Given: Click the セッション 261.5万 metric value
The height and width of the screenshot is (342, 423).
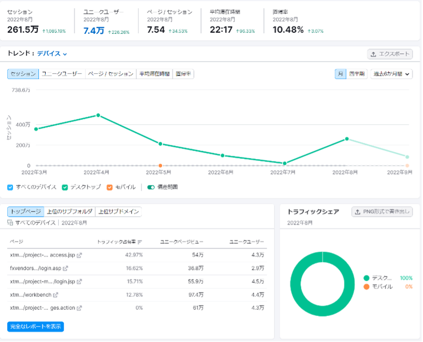Looking at the screenshot, I should click(23, 29).
